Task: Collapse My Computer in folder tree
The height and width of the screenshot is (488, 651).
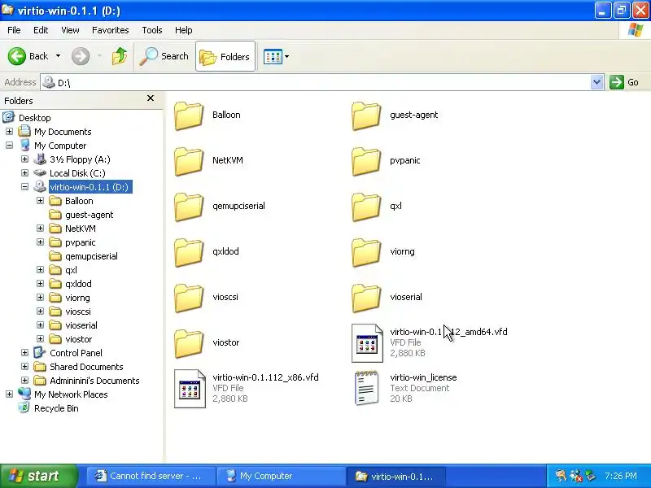Action: (x=9, y=146)
